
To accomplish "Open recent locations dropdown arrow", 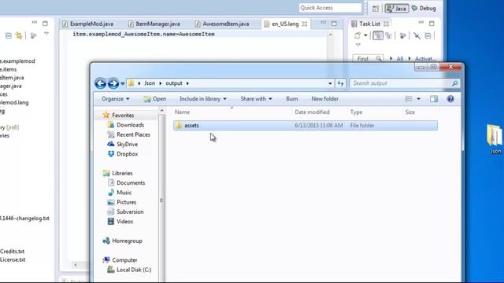I will pyautogui.click(x=123, y=83).
